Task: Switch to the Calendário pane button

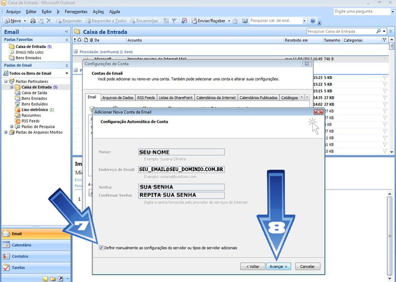Action: pyautogui.click(x=36, y=245)
